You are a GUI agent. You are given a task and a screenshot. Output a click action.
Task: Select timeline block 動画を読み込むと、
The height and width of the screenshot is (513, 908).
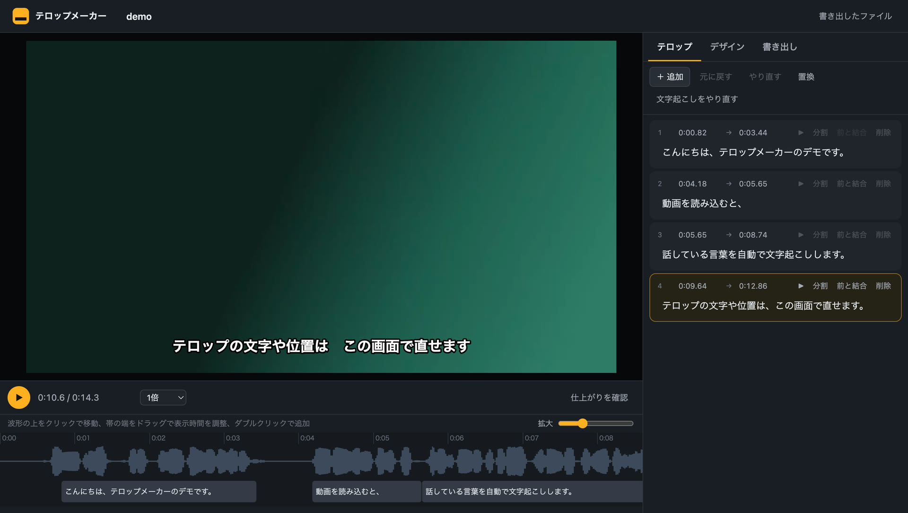click(367, 491)
